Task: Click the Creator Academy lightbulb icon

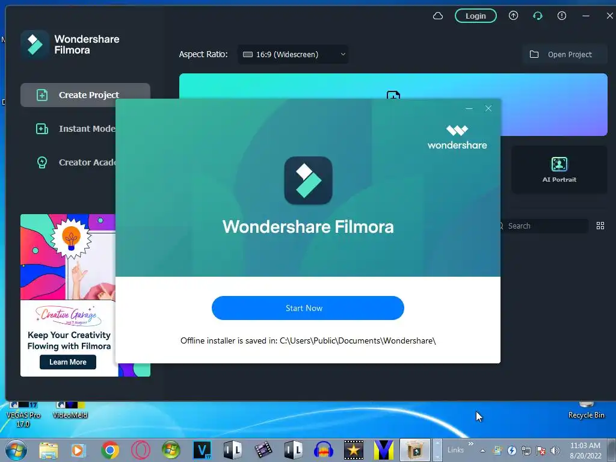Action: [42, 162]
